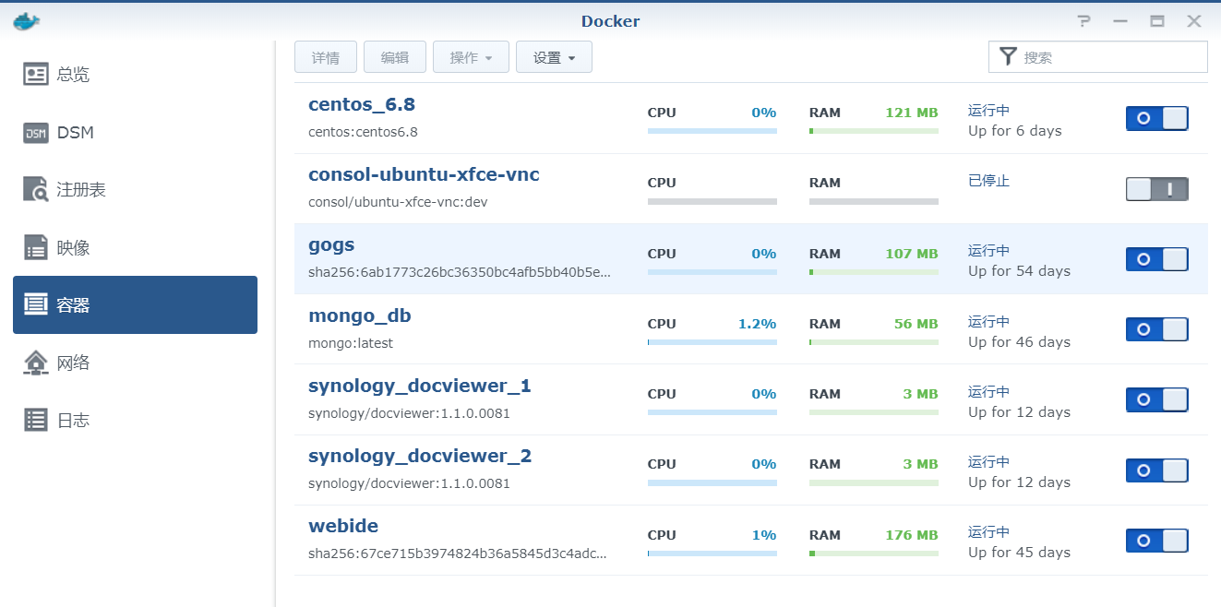Select the consol-ubuntu-xfce-vnc container name

[424, 174]
